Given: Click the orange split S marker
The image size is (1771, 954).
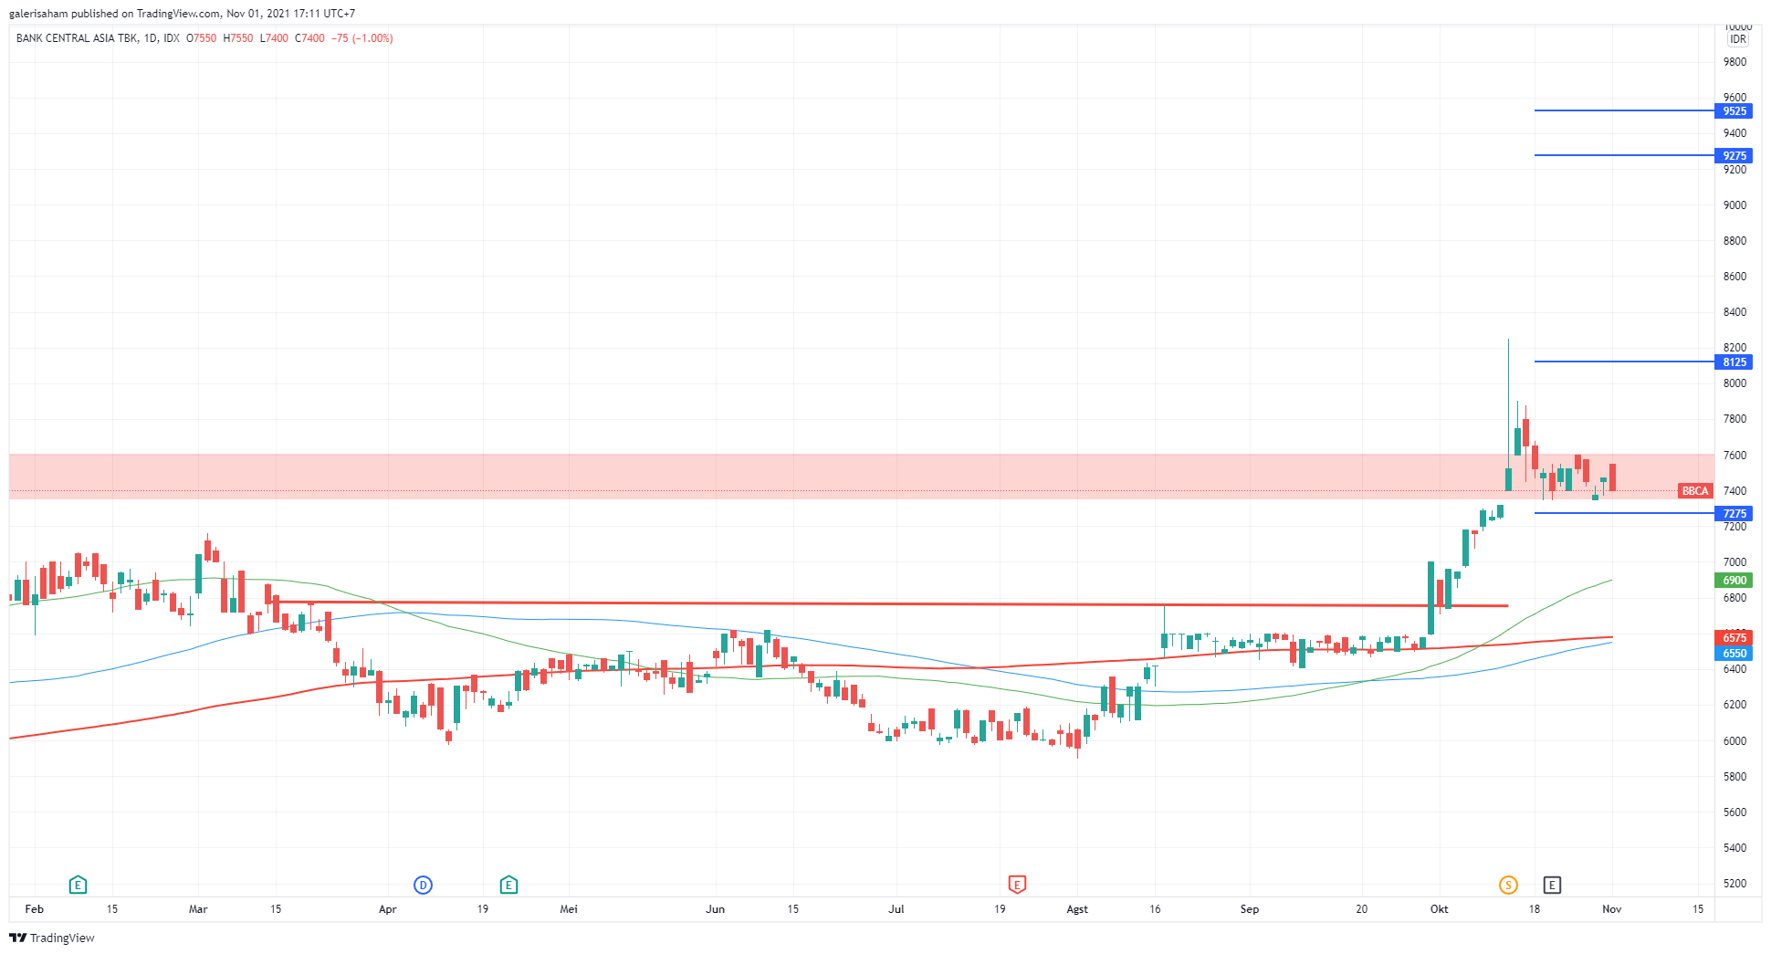Looking at the screenshot, I should [x=1508, y=885].
